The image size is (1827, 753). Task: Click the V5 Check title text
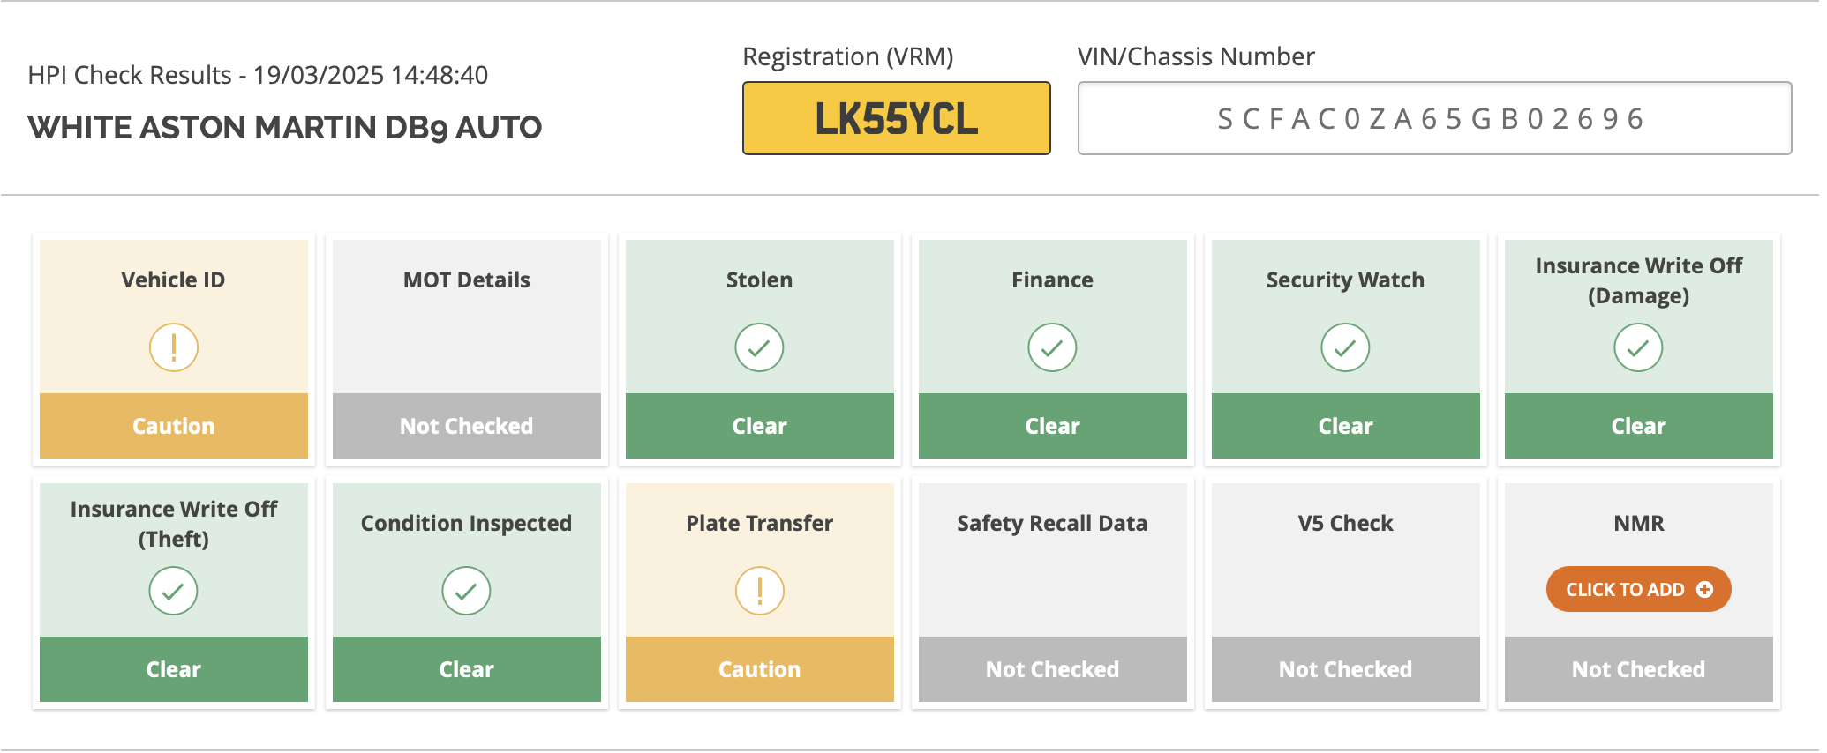[1345, 524]
